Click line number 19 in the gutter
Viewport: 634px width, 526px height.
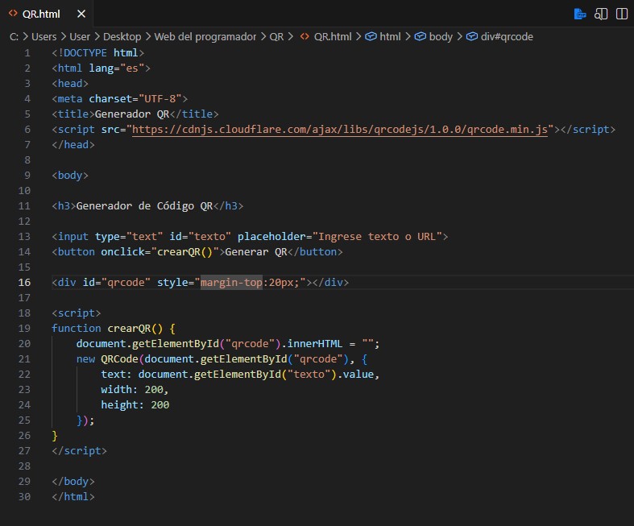[24, 329]
